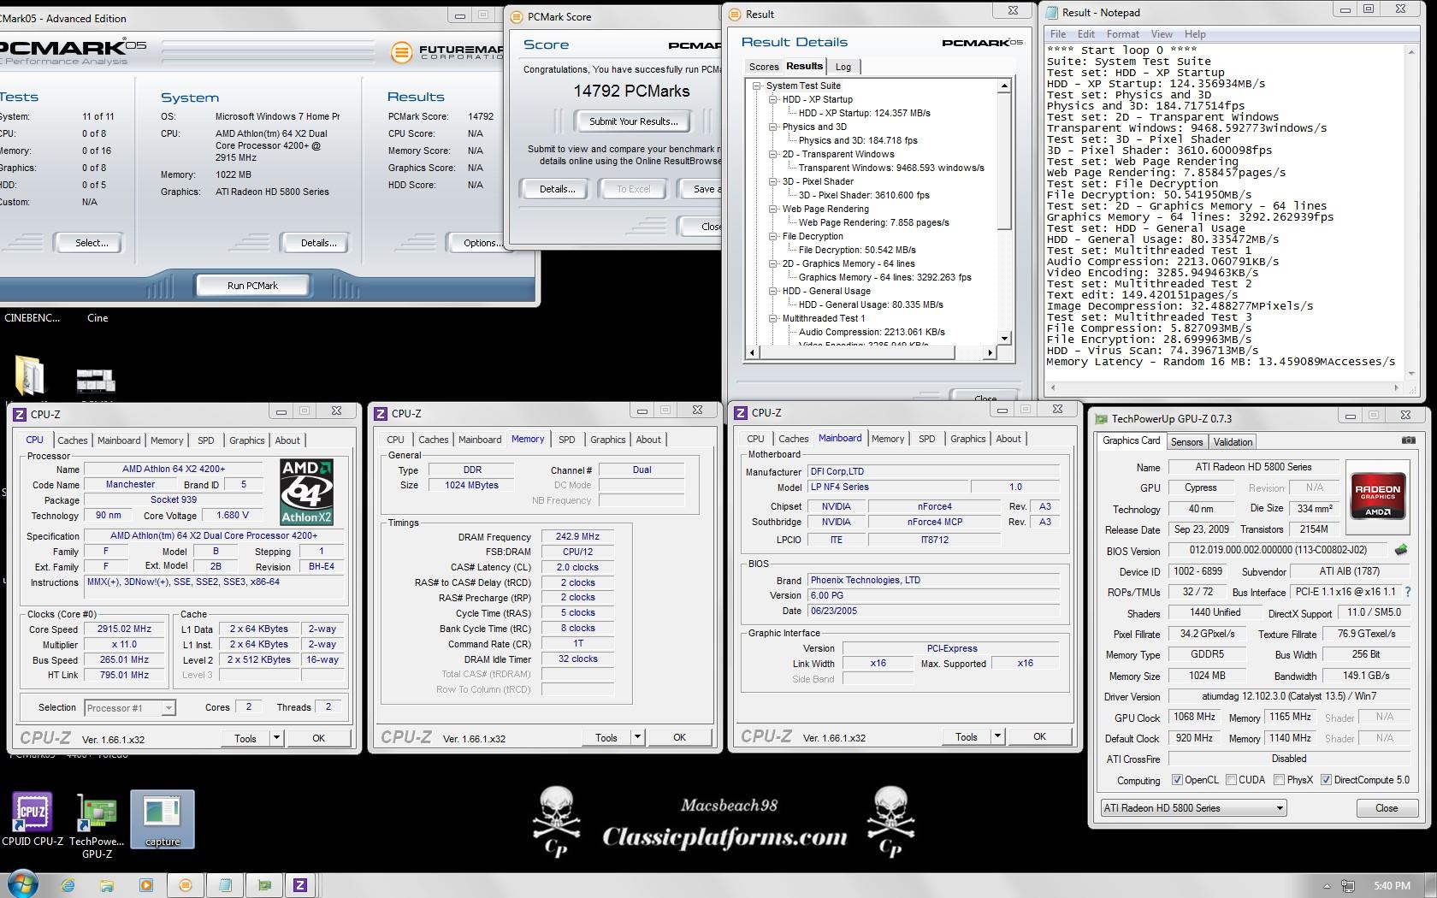Toggle the DirectCompute 5.0 checkbox
This screenshot has height=898, width=1437.
coord(1326,780)
